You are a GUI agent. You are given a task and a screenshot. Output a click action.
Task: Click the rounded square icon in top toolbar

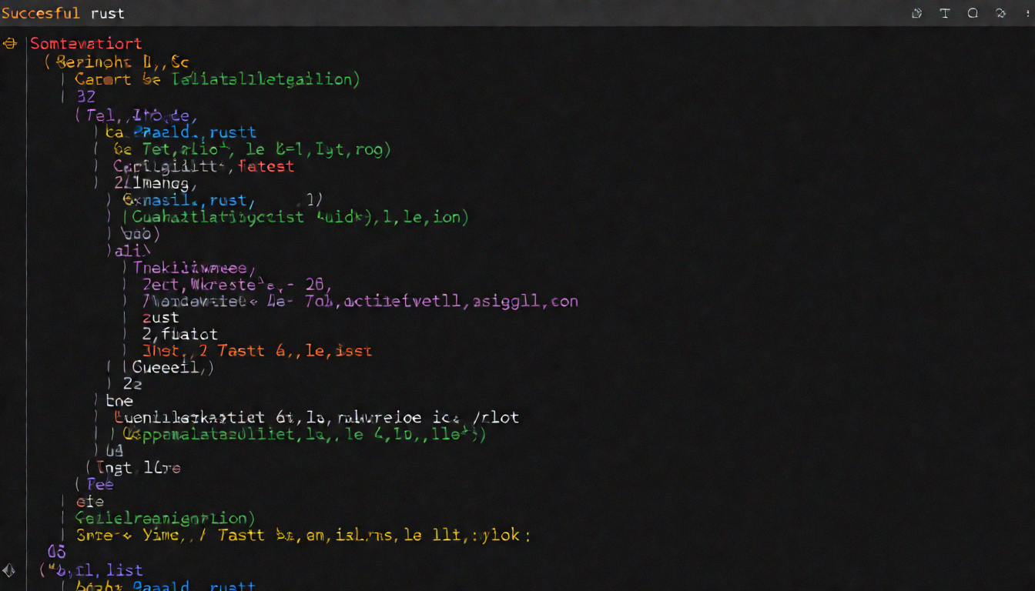973,13
